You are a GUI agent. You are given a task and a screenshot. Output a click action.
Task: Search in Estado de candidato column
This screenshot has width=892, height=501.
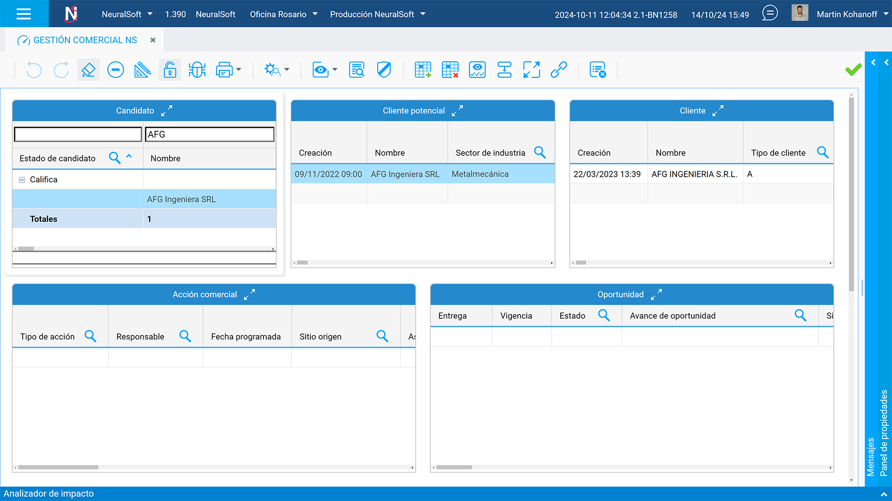(x=114, y=158)
